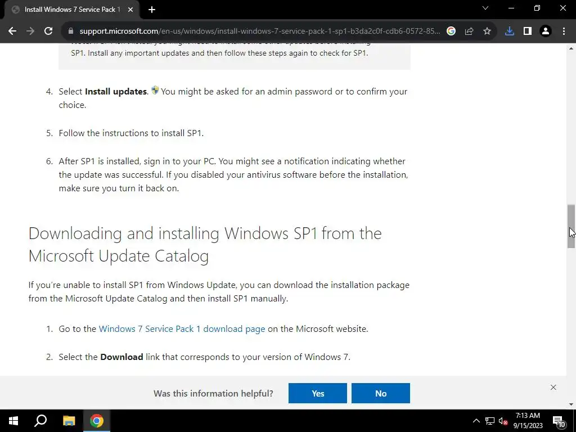Viewport: 576px width, 432px height.
Task: Click the vertical scrollbar thumb
Action: coord(571,226)
